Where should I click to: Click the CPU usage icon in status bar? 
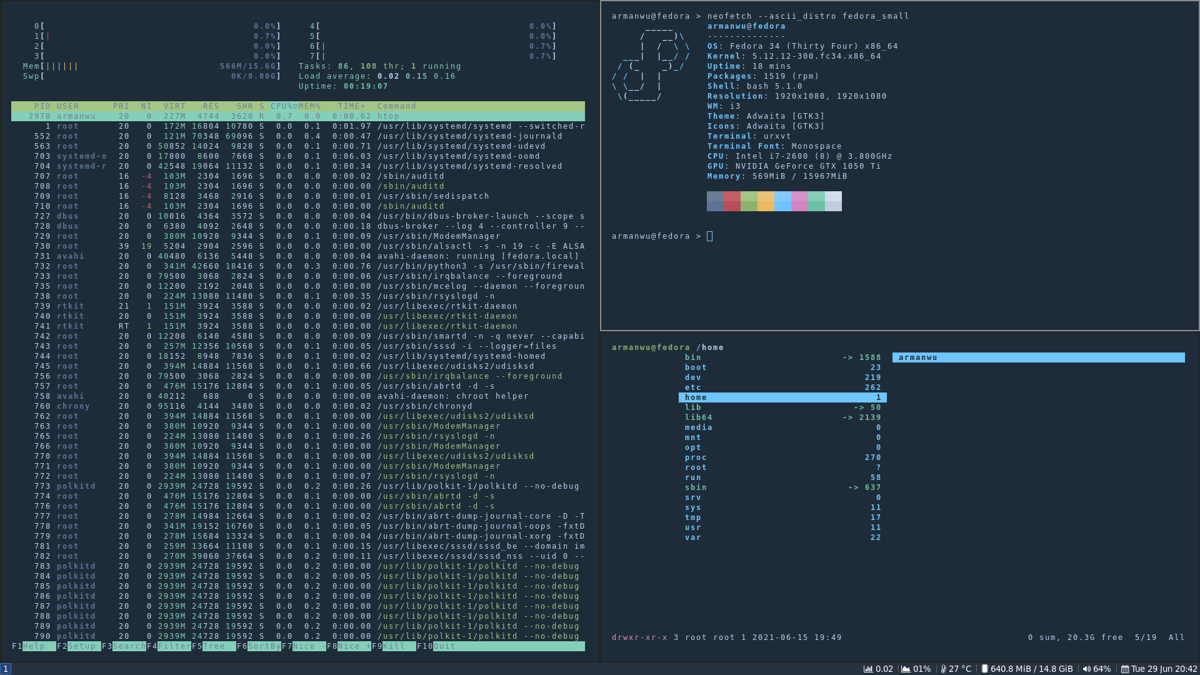tap(906, 669)
